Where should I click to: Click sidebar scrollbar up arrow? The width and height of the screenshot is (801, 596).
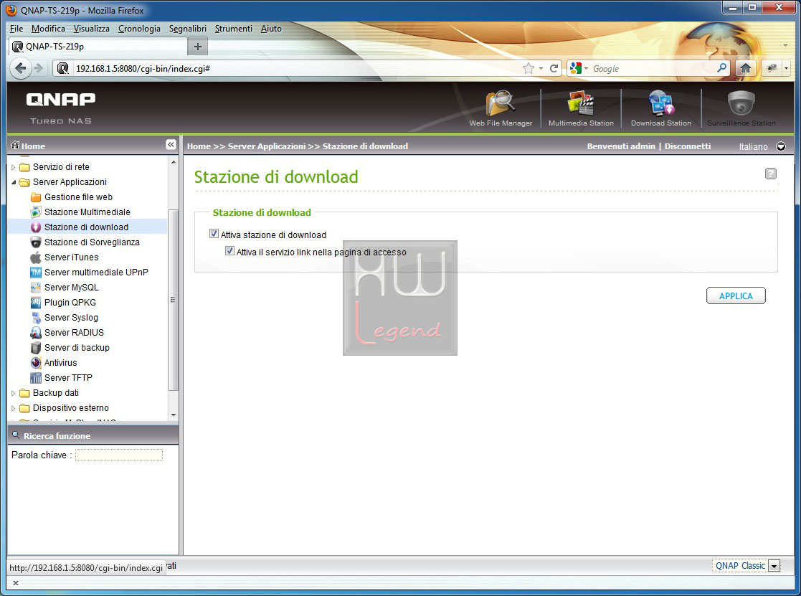[174, 162]
